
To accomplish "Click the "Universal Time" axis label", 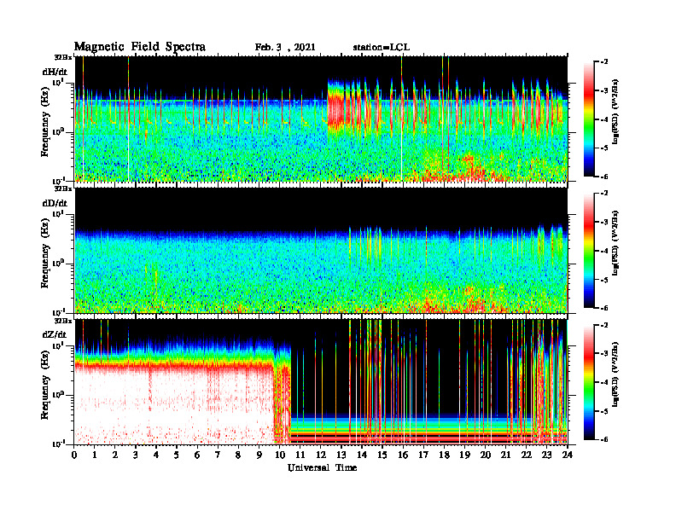I will tap(322, 467).
